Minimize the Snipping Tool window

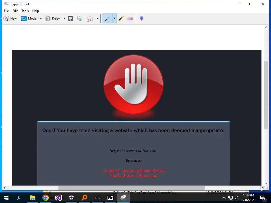click(x=239, y=4)
